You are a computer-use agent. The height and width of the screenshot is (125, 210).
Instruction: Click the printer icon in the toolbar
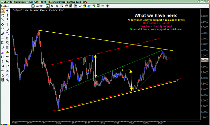[84, 6]
